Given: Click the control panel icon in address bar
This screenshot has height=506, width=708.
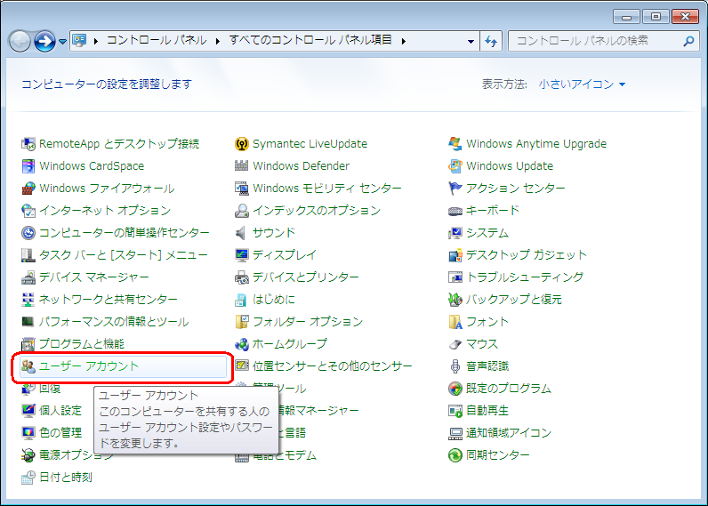Looking at the screenshot, I should (x=79, y=41).
